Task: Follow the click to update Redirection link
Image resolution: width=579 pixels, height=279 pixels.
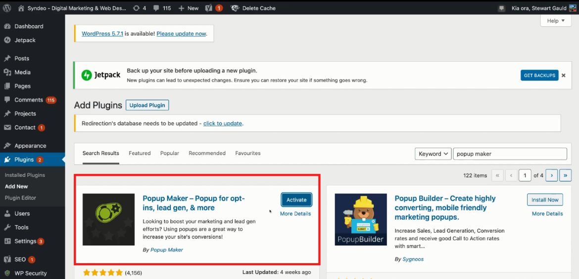Action: (x=223, y=123)
